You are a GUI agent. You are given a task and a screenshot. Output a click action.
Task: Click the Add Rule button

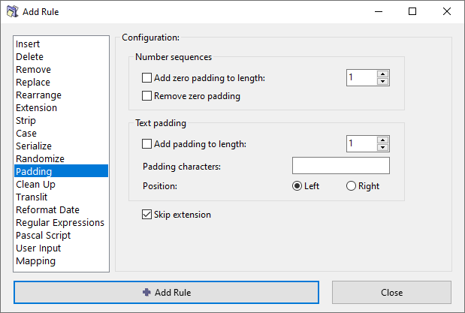(166, 293)
